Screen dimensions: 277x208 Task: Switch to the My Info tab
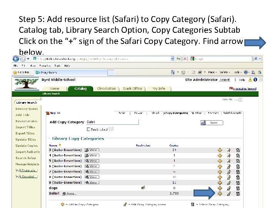click(159, 89)
